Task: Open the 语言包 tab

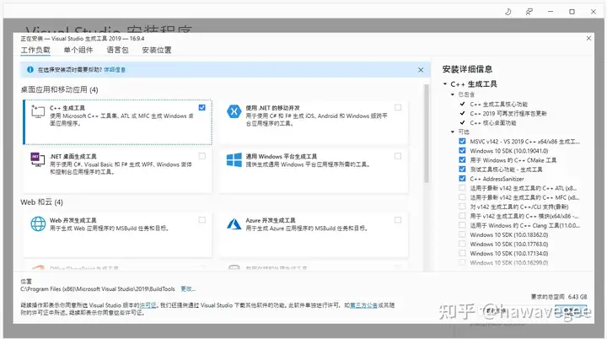Action: 117,50
